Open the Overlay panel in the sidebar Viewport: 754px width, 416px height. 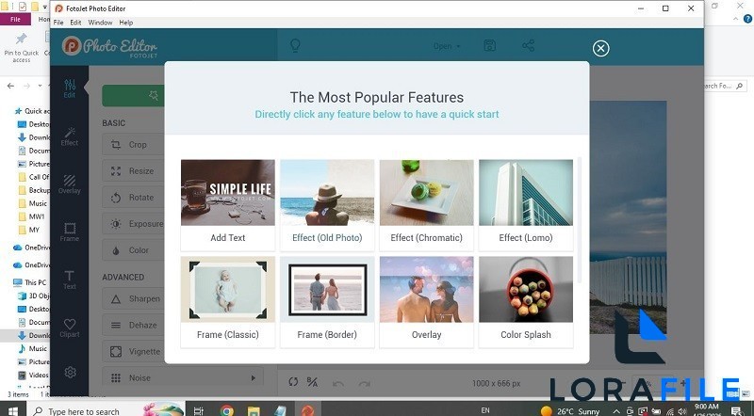[x=69, y=184]
